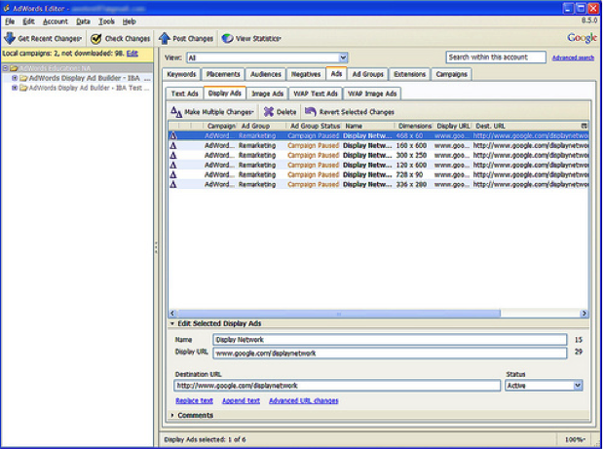Open the zoom level 100% dropdown
This screenshot has height=449, width=603.
pos(575,439)
